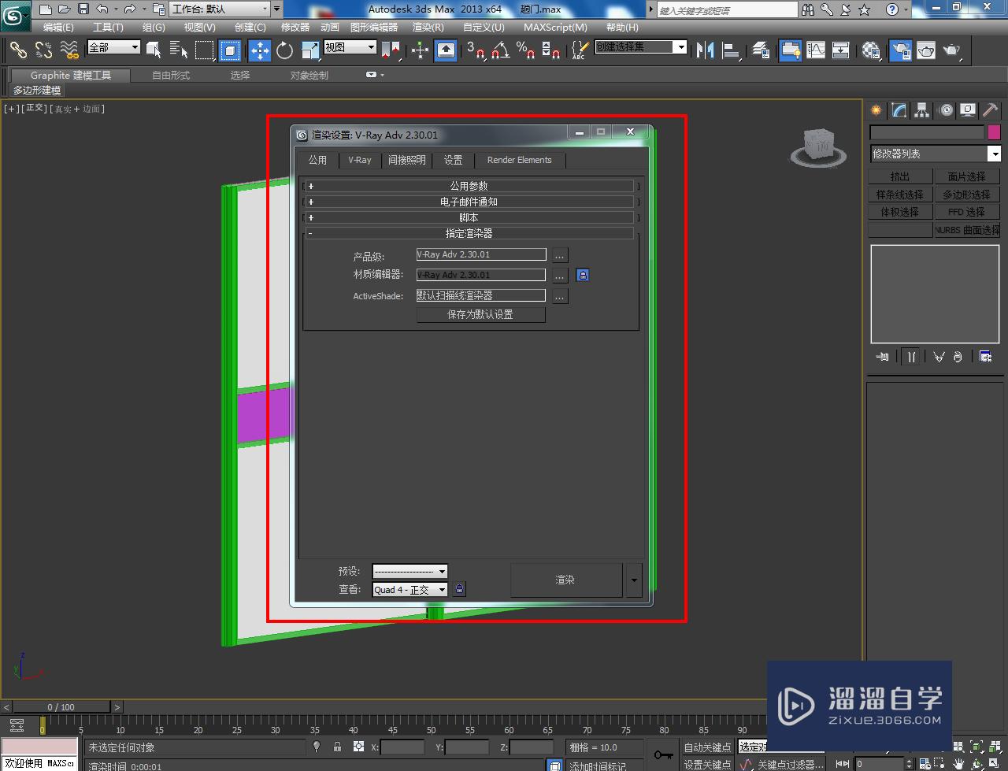Open the 修改器列表 modifier list dropdown

tap(935, 154)
